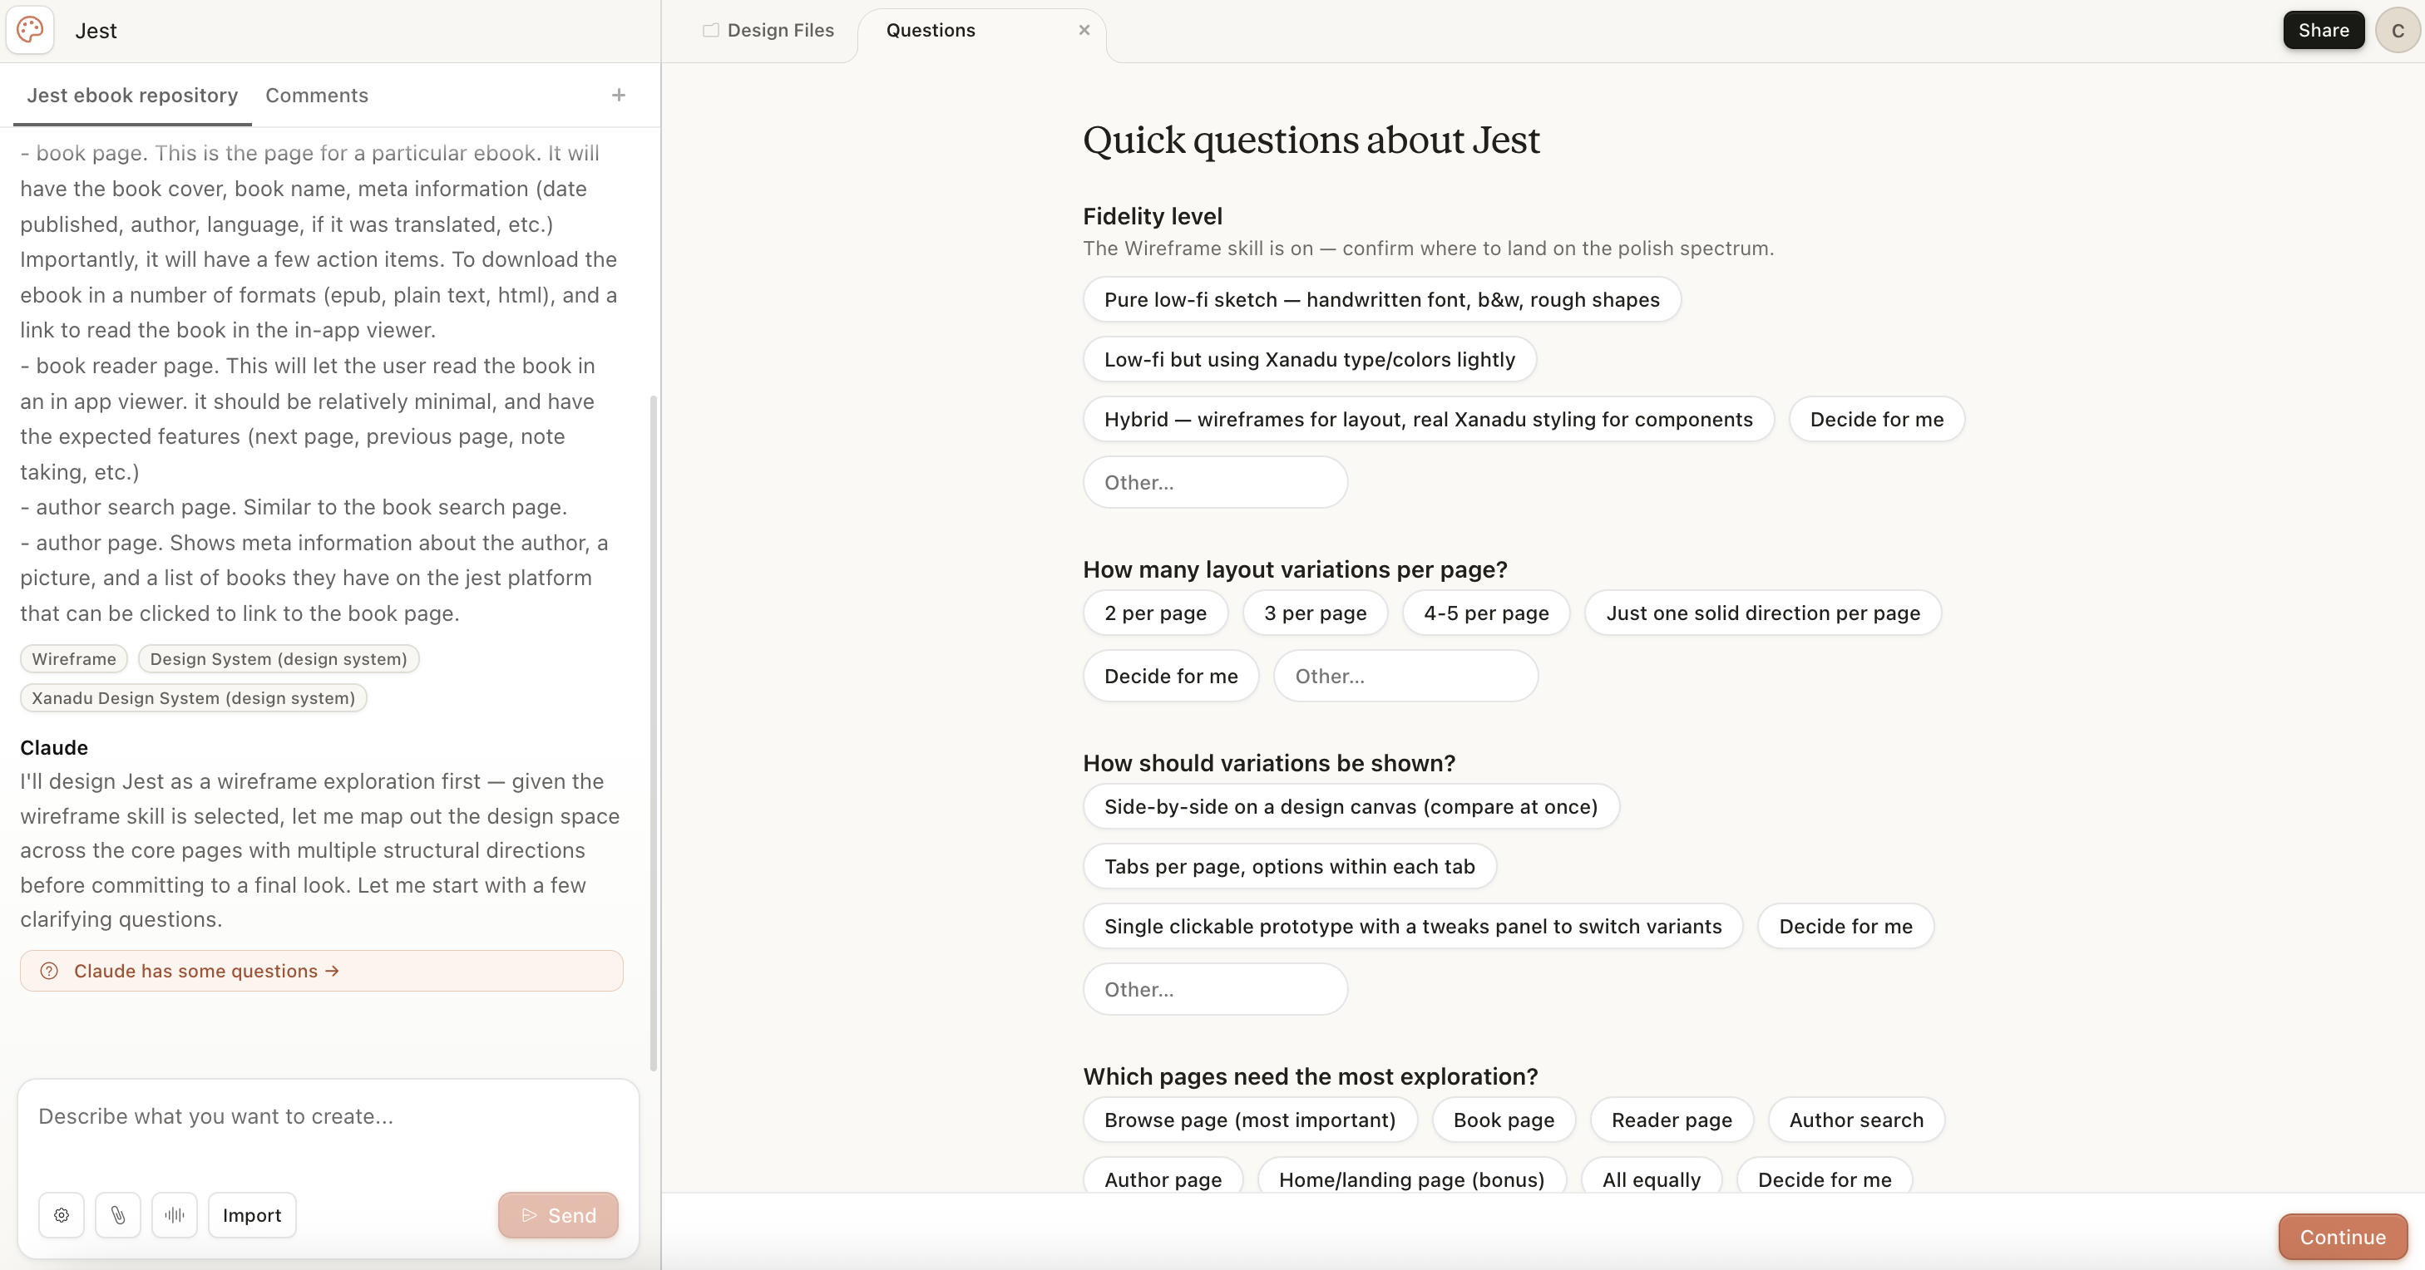Viewport: 2425px width, 1270px height.
Task: Select Browse page (most important) chip
Action: [1249, 1120]
